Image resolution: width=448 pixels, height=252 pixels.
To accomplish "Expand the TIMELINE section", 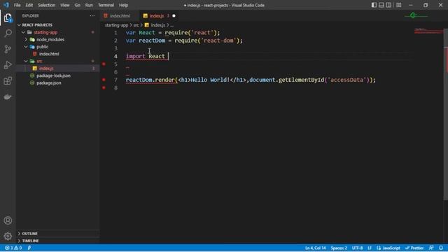I will click(x=58, y=241).
